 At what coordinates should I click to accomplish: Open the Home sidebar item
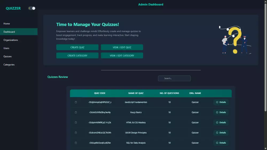tap(19, 23)
